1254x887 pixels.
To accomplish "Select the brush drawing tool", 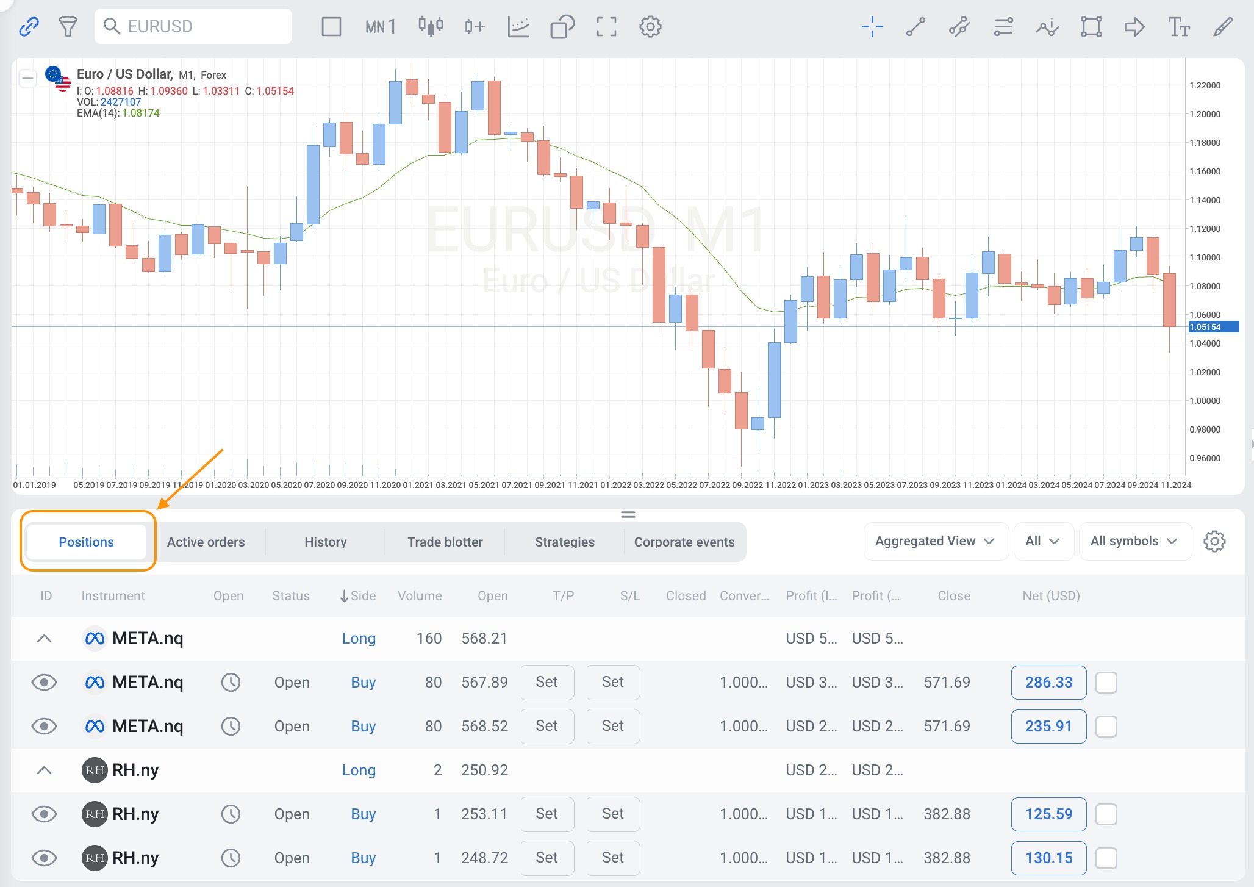I will click(x=1223, y=26).
